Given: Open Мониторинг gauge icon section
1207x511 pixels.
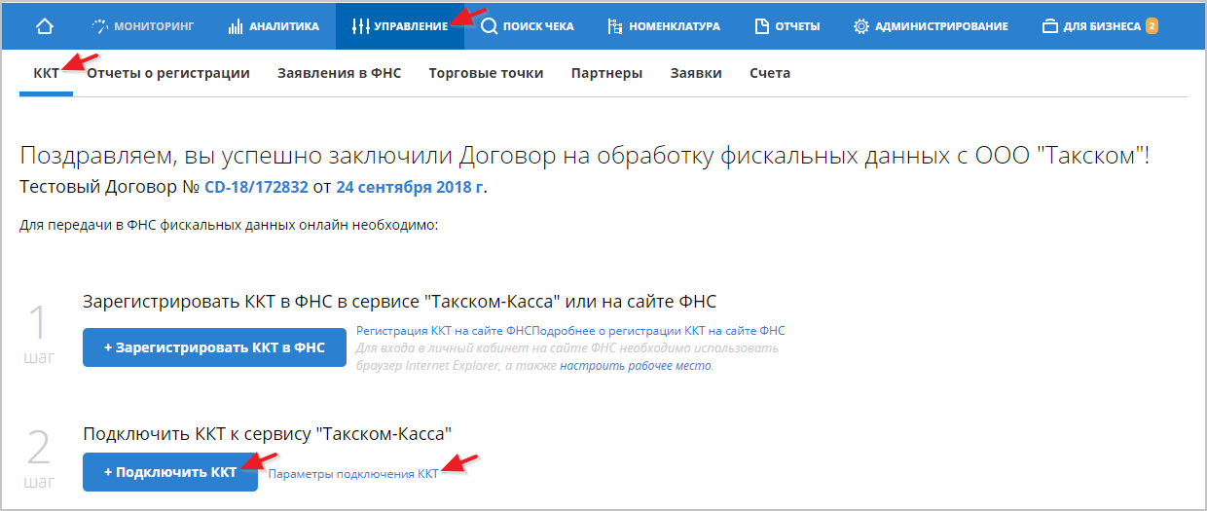Looking at the screenshot, I should 102,26.
